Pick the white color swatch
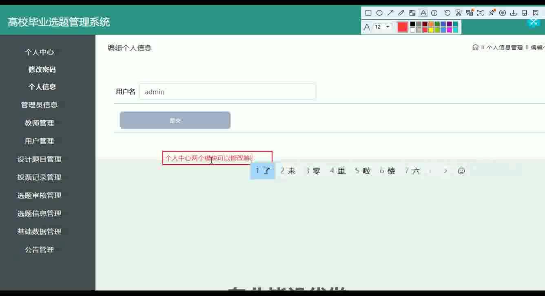 point(413,30)
